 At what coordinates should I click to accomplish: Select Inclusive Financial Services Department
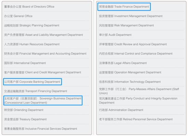click(41, 129)
